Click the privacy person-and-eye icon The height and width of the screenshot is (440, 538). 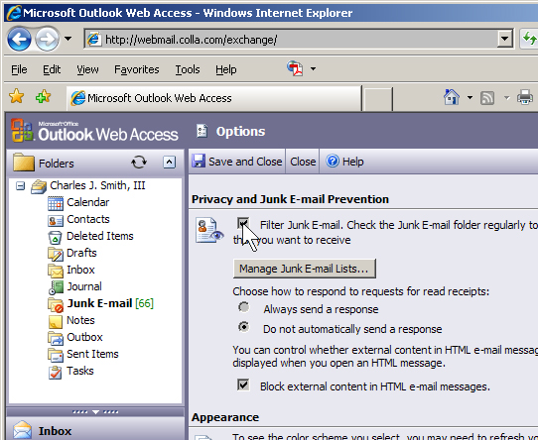[x=209, y=230]
